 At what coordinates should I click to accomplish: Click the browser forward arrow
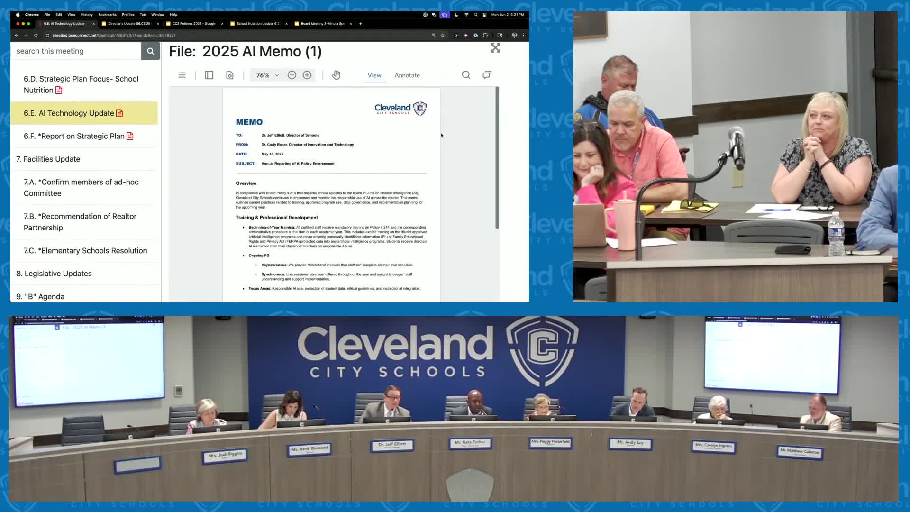pos(26,35)
